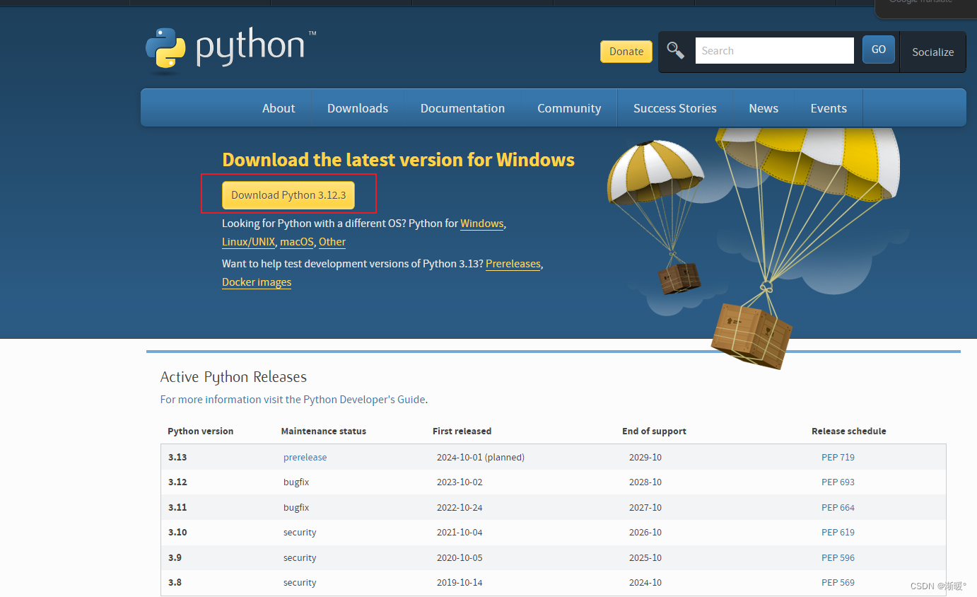Click the 2023-10-02 release date
Screen dimensions: 977x597
(x=460, y=482)
